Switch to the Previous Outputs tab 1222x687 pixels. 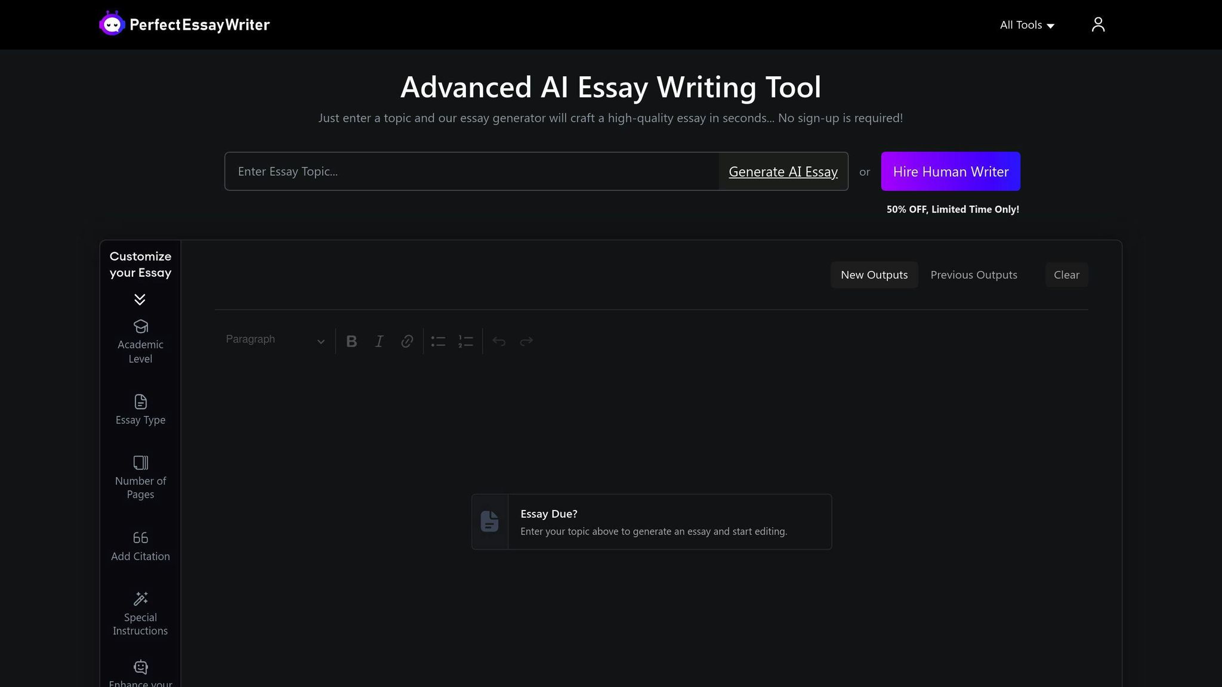click(x=974, y=275)
